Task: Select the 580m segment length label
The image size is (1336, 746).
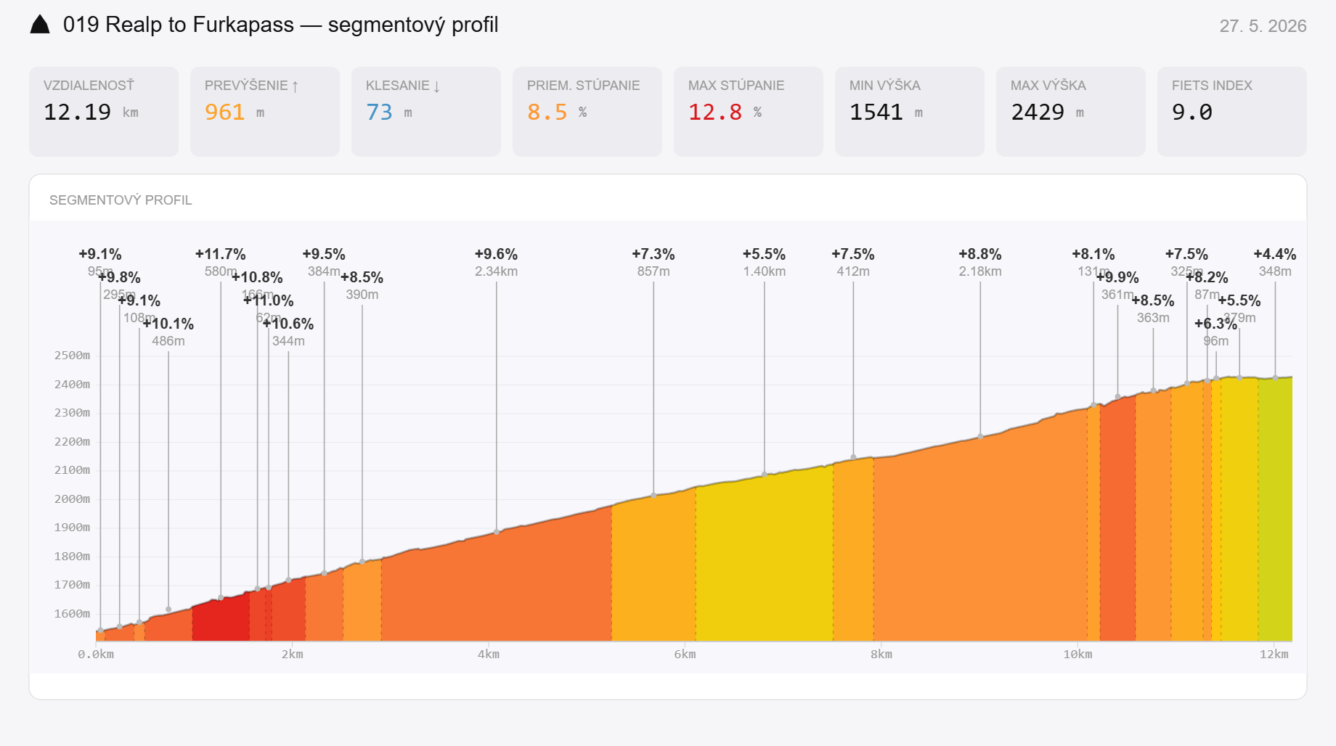Action: (x=221, y=271)
